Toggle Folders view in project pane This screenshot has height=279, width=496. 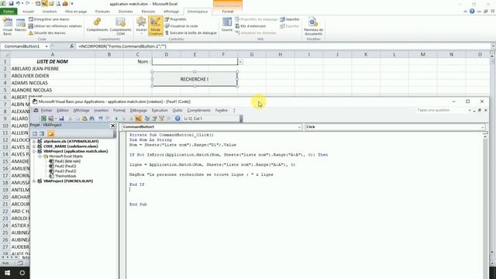tap(50, 134)
